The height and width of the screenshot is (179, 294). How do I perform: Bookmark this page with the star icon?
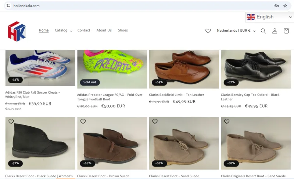(285, 6)
